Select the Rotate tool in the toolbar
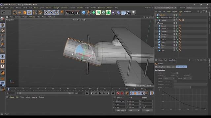Screen dimensions: 211x118 [29, 12]
